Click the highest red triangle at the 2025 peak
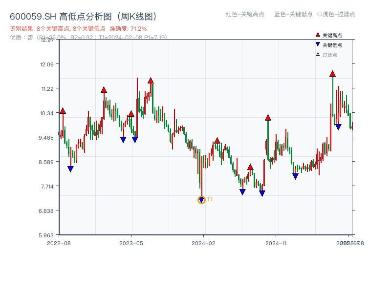 (x=332, y=74)
